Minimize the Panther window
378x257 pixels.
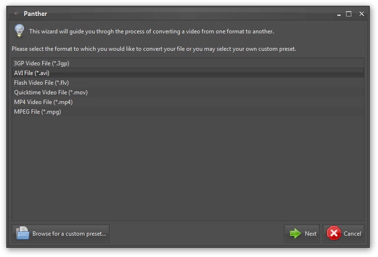pos(339,15)
